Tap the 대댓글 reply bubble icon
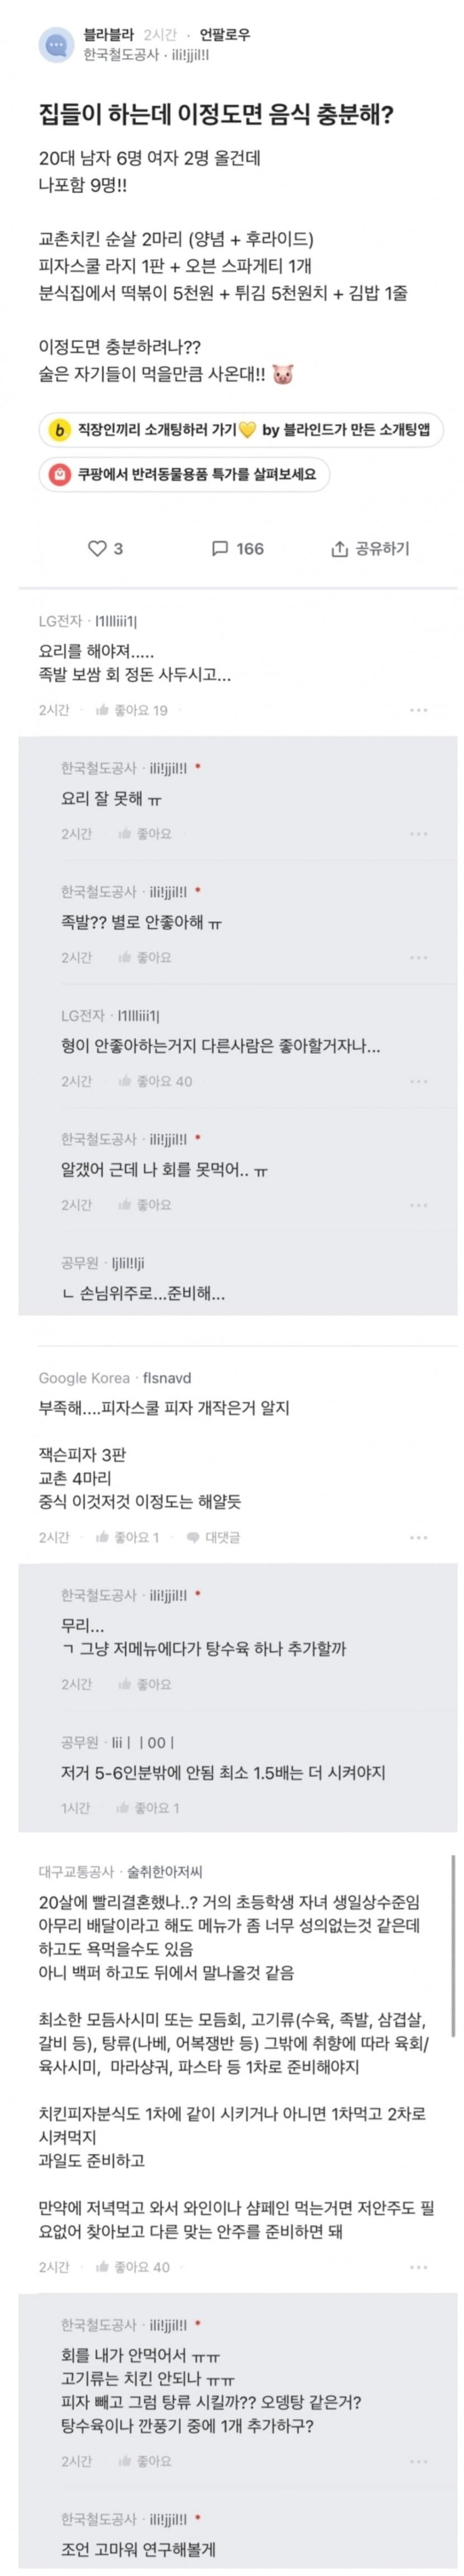464x2576 pixels. (x=193, y=1537)
